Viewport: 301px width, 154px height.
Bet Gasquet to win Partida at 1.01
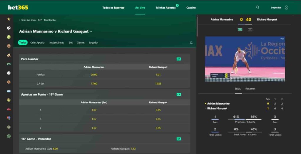tap(158, 74)
